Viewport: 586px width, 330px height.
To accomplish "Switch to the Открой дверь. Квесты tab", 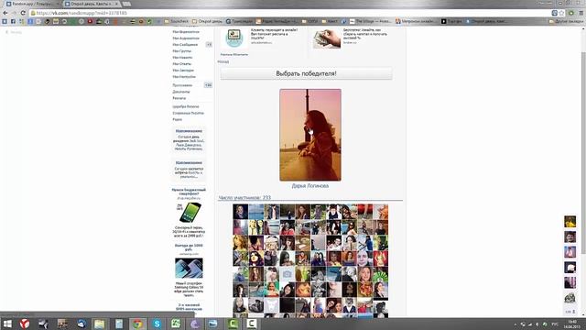I will pyautogui.click(x=92, y=4).
